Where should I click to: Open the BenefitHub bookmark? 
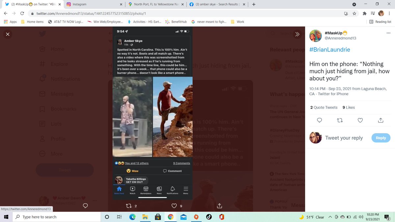click(176, 22)
